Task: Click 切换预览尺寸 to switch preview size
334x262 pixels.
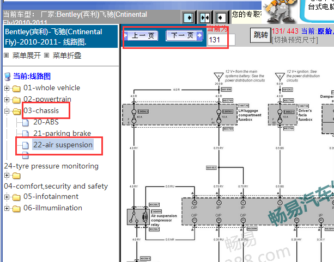Action: click(295, 40)
